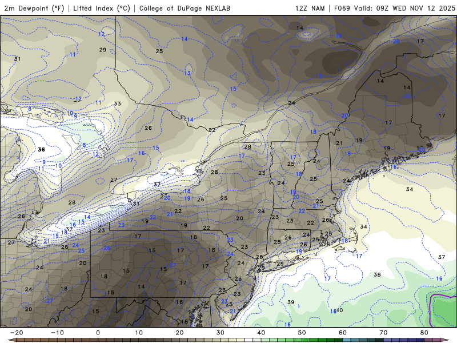
Task: Click the magenta contour line at the map's corner
Action: (431, 309)
